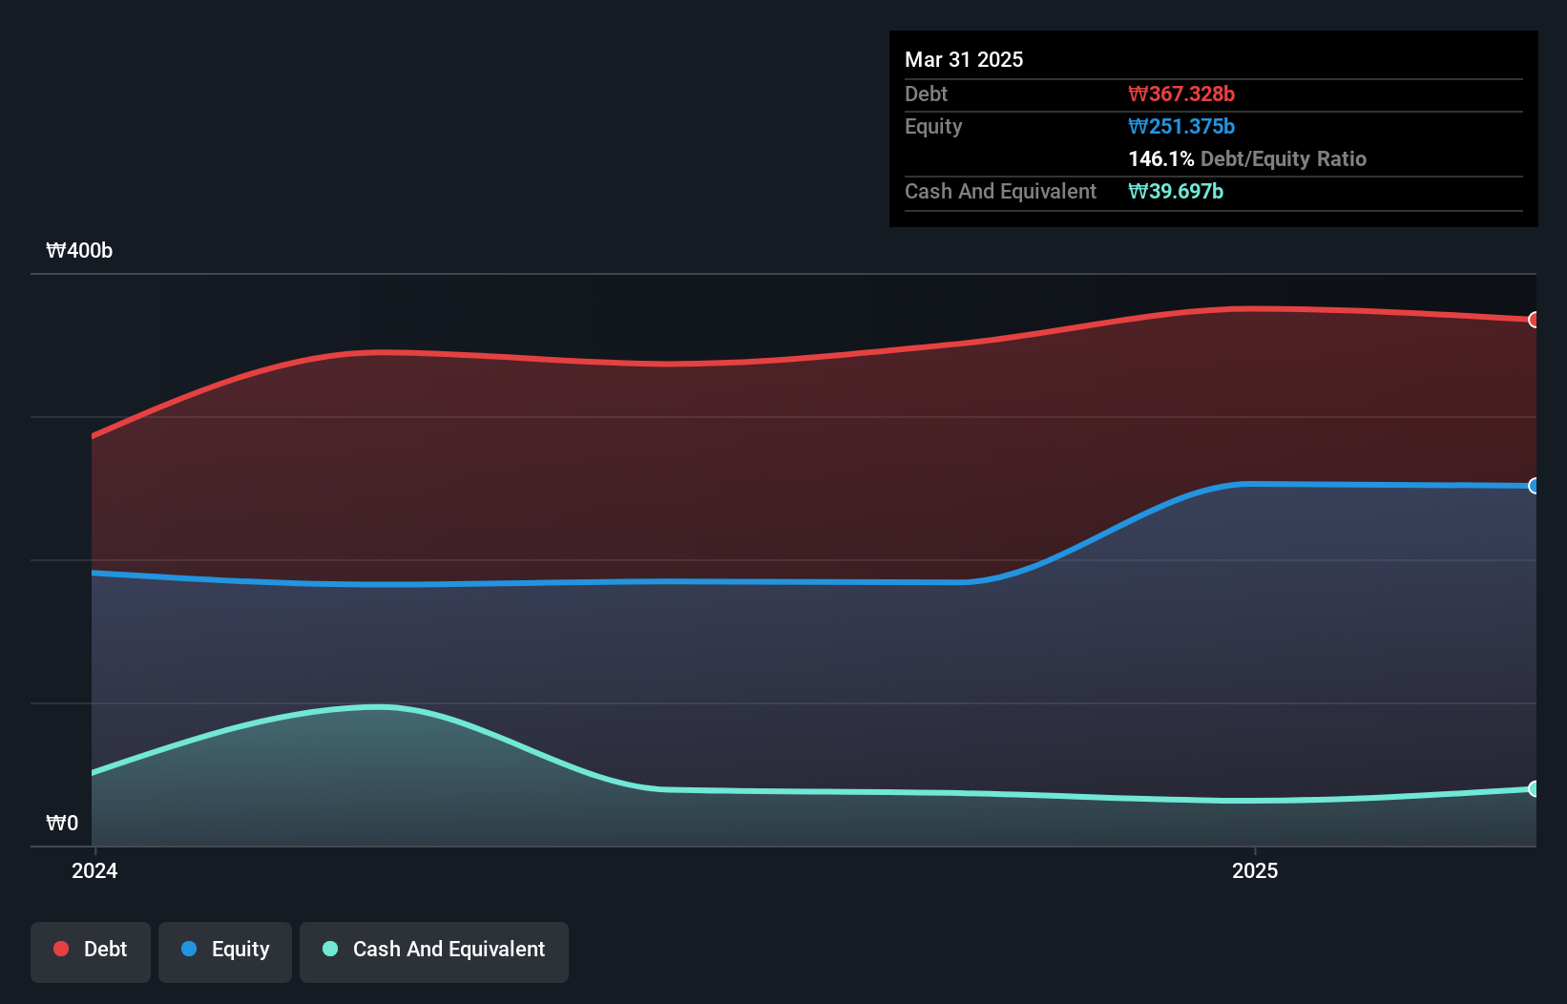Toggle visibility of the Debt series
This screenshot has width=1567, height=1004.
(91, 950)
